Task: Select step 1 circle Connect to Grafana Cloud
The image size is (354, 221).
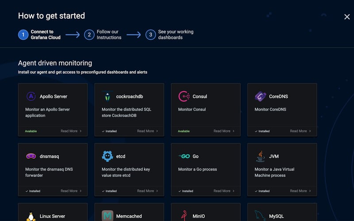Action: coord(23,35)
